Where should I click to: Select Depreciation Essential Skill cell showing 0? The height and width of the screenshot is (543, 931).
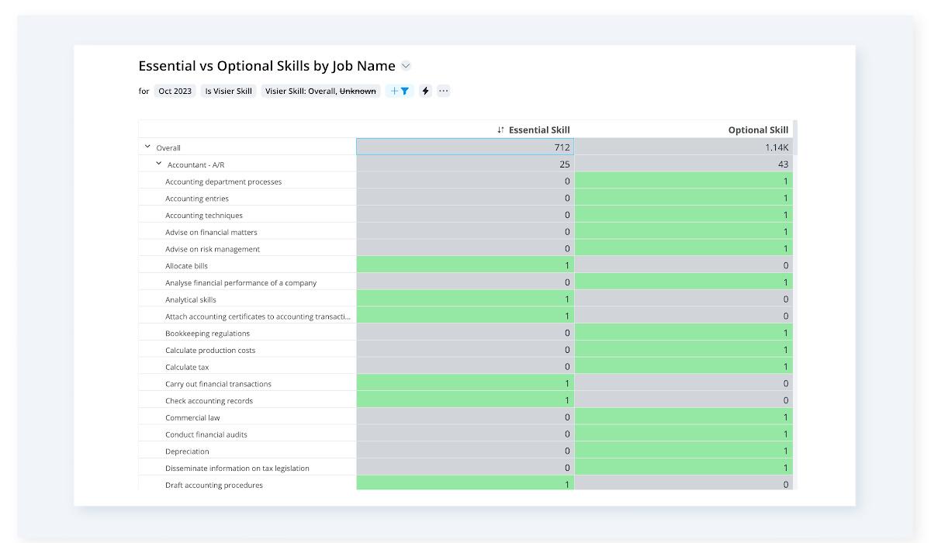pyautogui.click(x=465, y=451)
